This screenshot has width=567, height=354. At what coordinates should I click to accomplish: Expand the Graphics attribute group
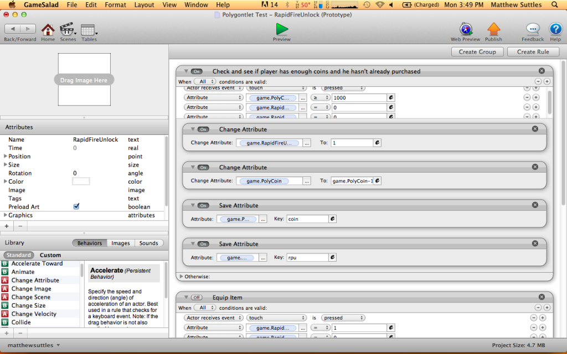coord(6,215)
